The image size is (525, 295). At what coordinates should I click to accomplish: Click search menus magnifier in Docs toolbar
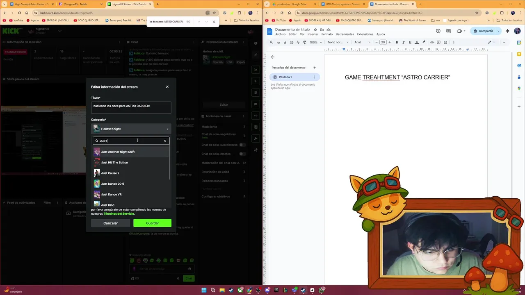pos(271,42)
